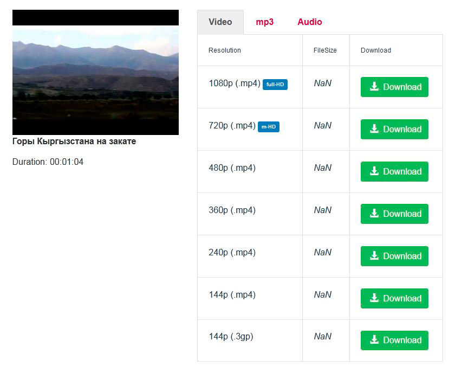Viewport: 455px width, 373px height.
Task: Click the Duration 00:01:04 text
Action: 48,162
